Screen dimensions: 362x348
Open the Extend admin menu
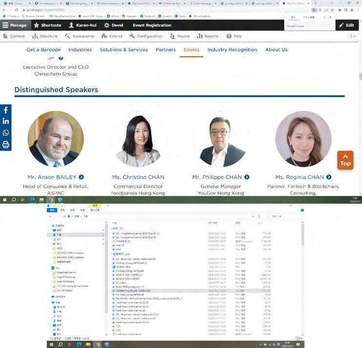(112, 36)
